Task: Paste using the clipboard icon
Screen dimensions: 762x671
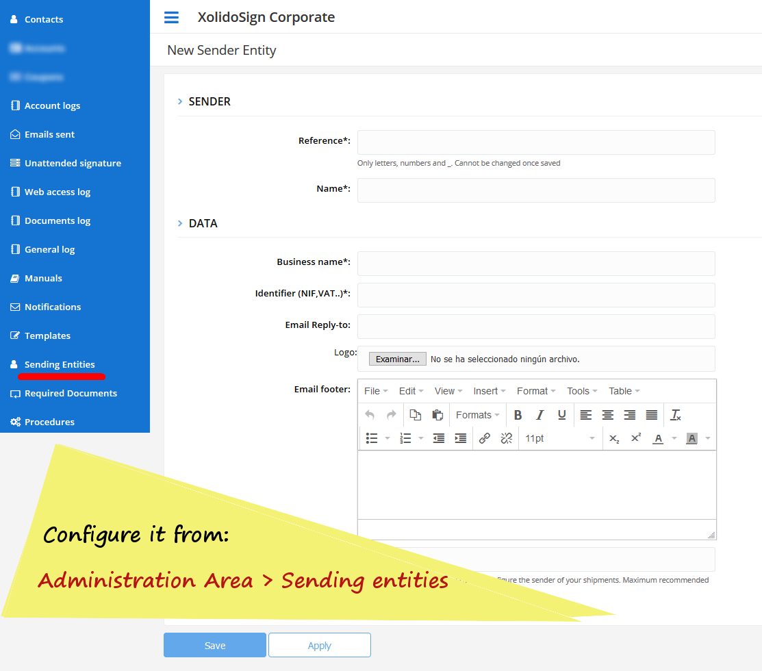Action: click(437, 415)
